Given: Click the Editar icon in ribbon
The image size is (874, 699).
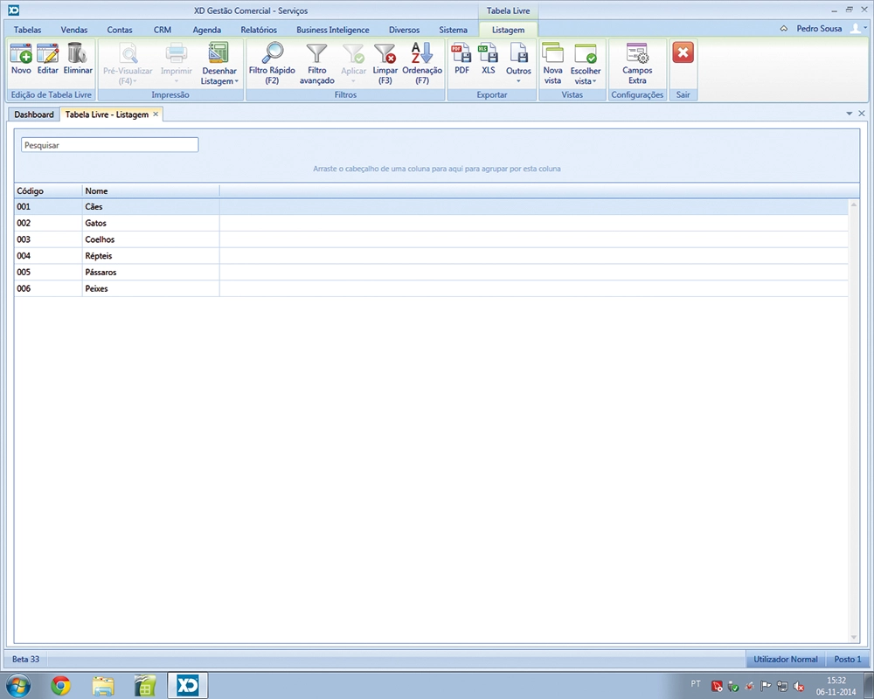Looking at the screenshot, I should tap(47, 54).
